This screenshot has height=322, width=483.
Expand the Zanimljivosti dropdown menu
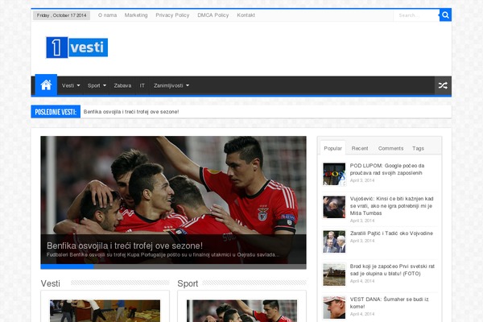pyautogui.click(x=171, y=85)
